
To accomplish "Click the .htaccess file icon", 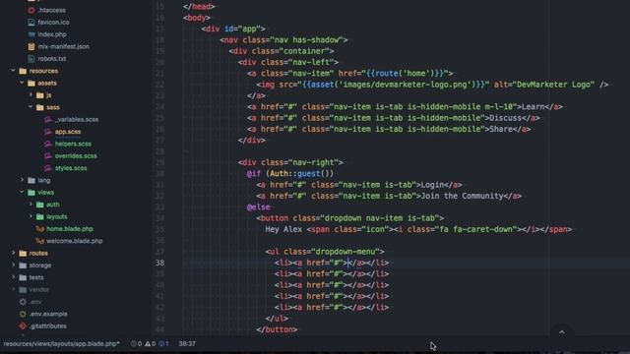I will tap(31, 10).
